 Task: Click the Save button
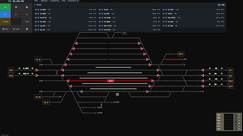[5, 29]
